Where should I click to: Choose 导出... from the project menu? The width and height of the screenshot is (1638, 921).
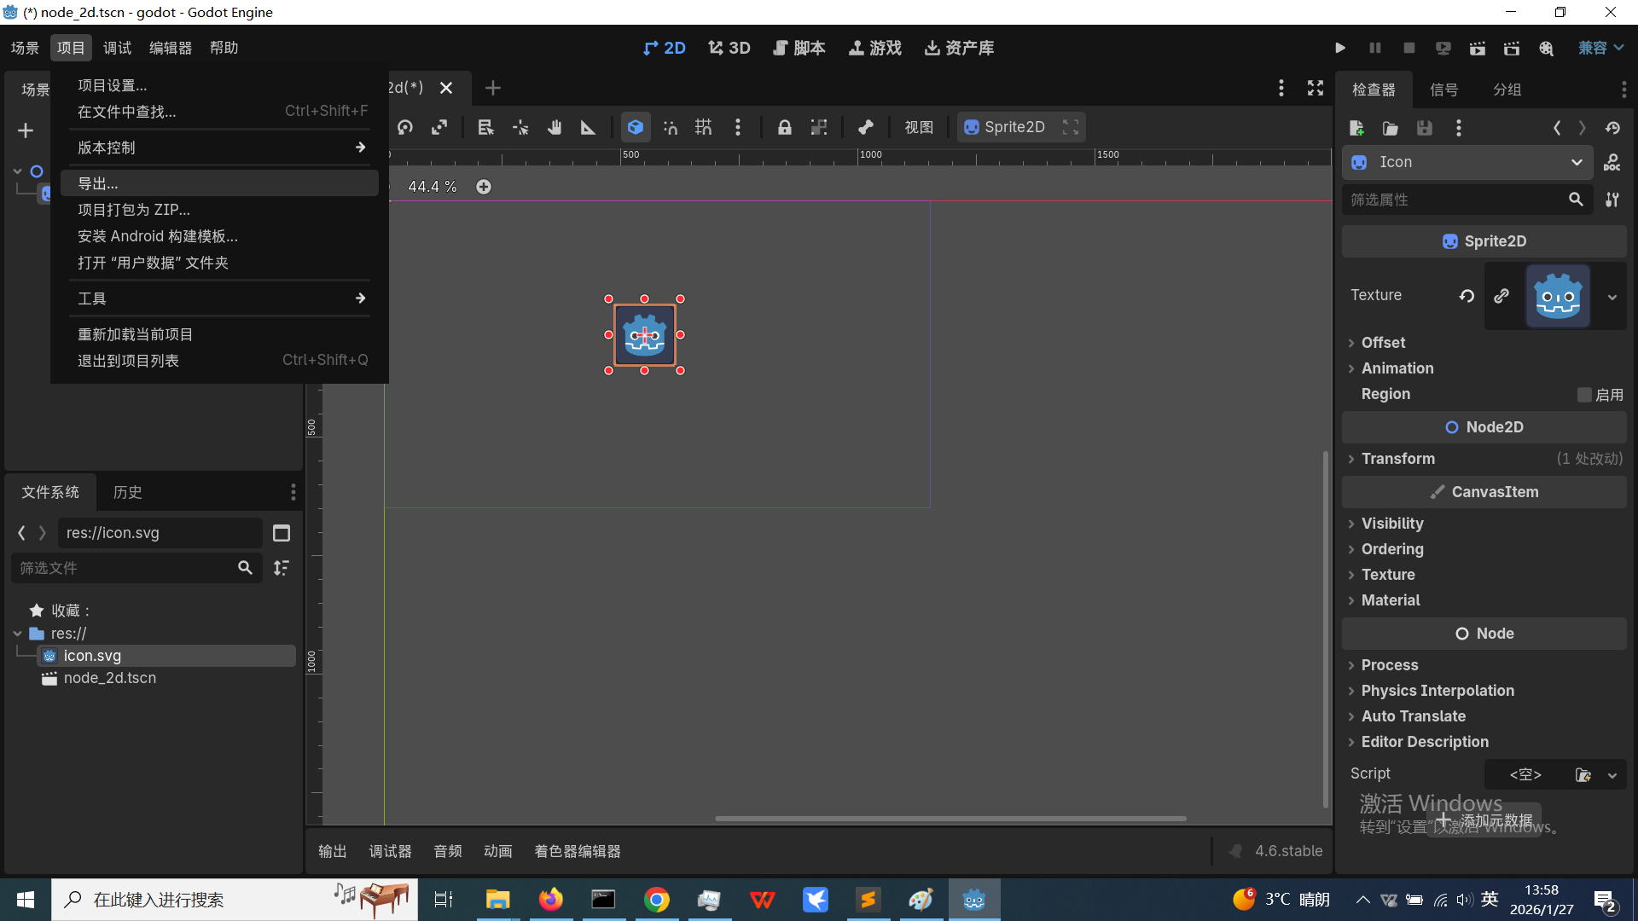click(98, 183)
